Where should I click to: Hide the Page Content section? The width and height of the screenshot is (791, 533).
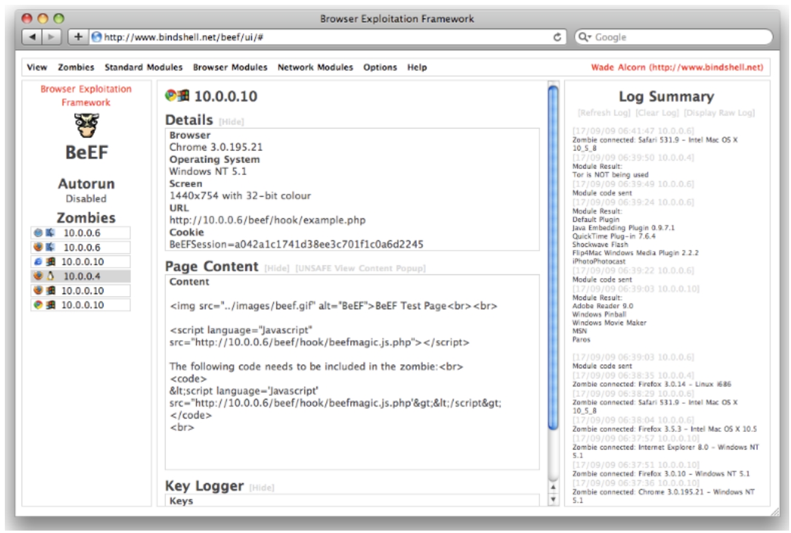(x=277, y=268)
